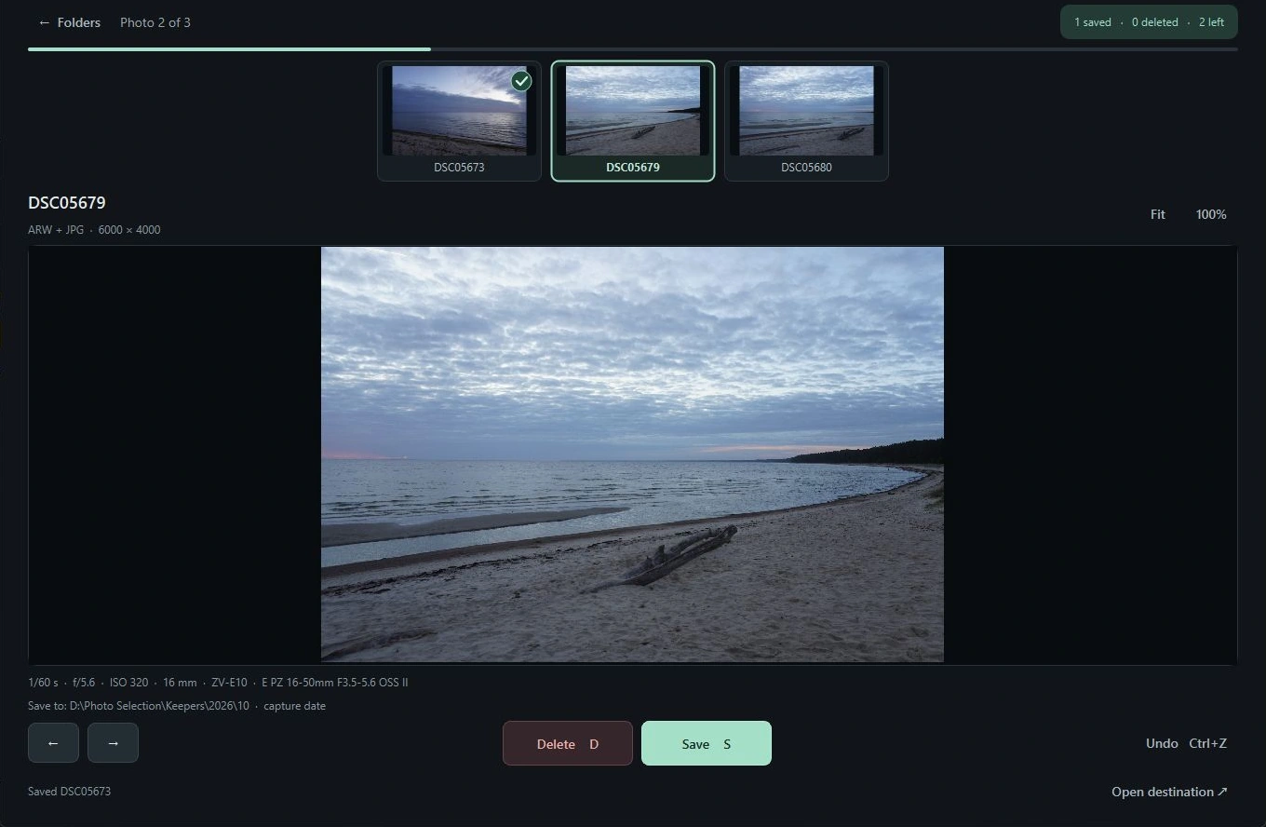Select the DSC05673 thumbnail

click(x=459, y=121)
